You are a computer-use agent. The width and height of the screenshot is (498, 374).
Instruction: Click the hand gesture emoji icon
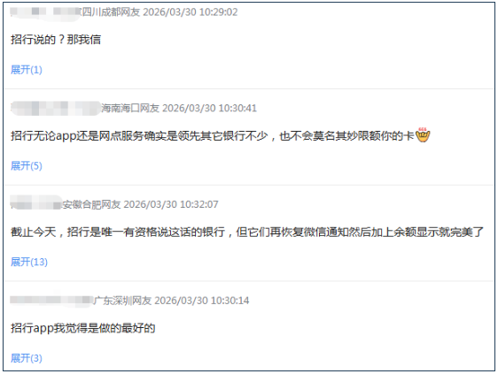click(x=423, y=135)
